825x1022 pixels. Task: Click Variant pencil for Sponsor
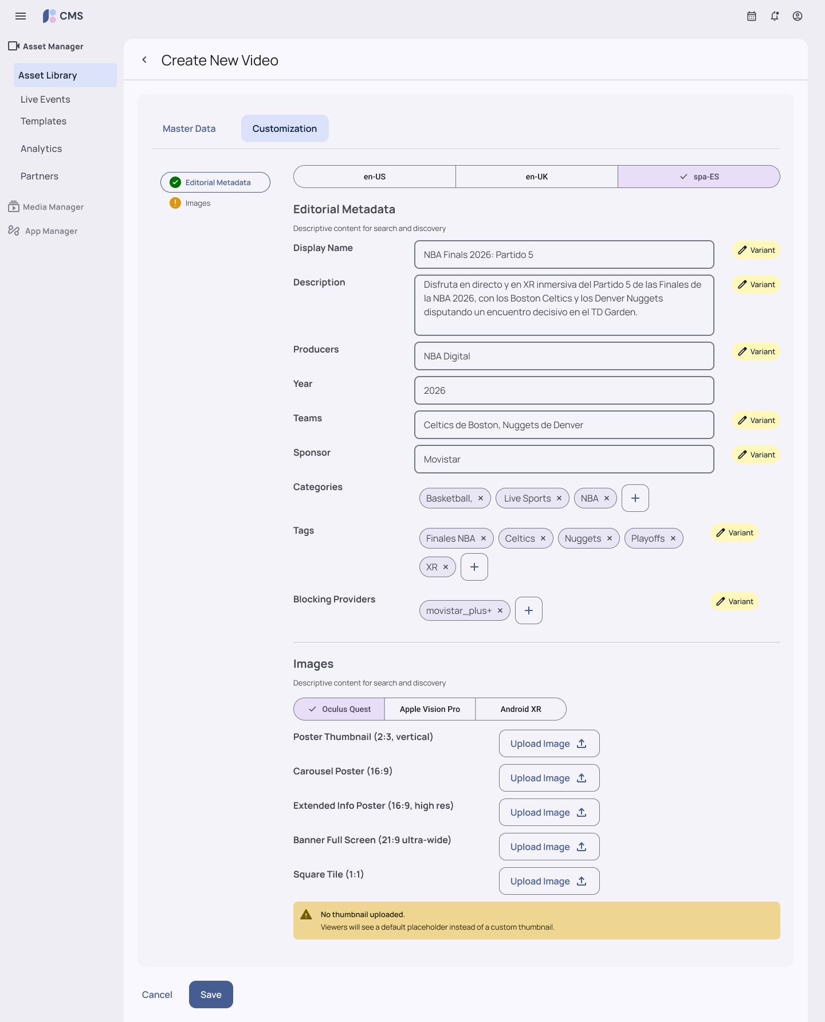coord(756,455)
